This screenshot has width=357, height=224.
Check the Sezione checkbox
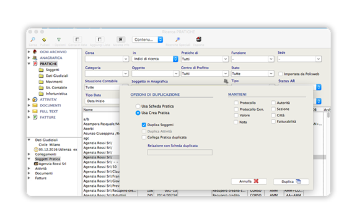coord(273,109)
